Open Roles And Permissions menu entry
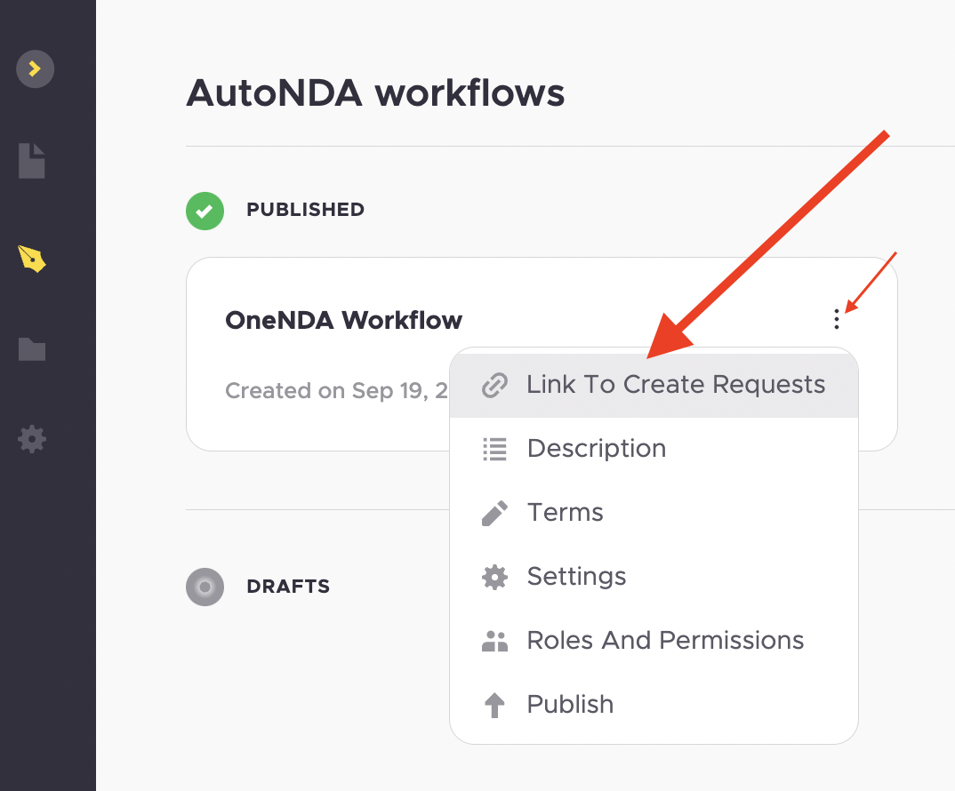Screen dimensions: 955x791 [654, 641]
